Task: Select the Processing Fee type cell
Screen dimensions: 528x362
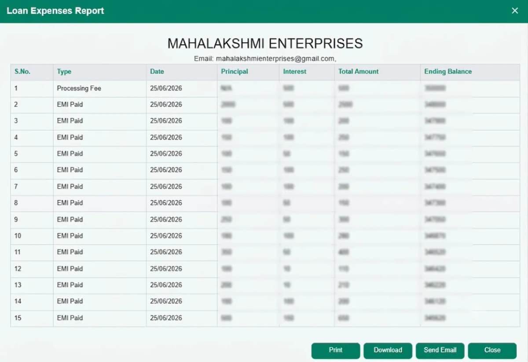Action: tap(100, 88)
